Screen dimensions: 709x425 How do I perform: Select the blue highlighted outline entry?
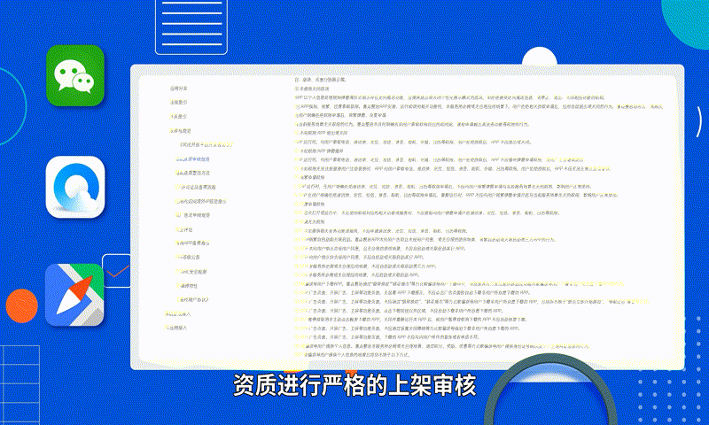[x=192, y=159]
